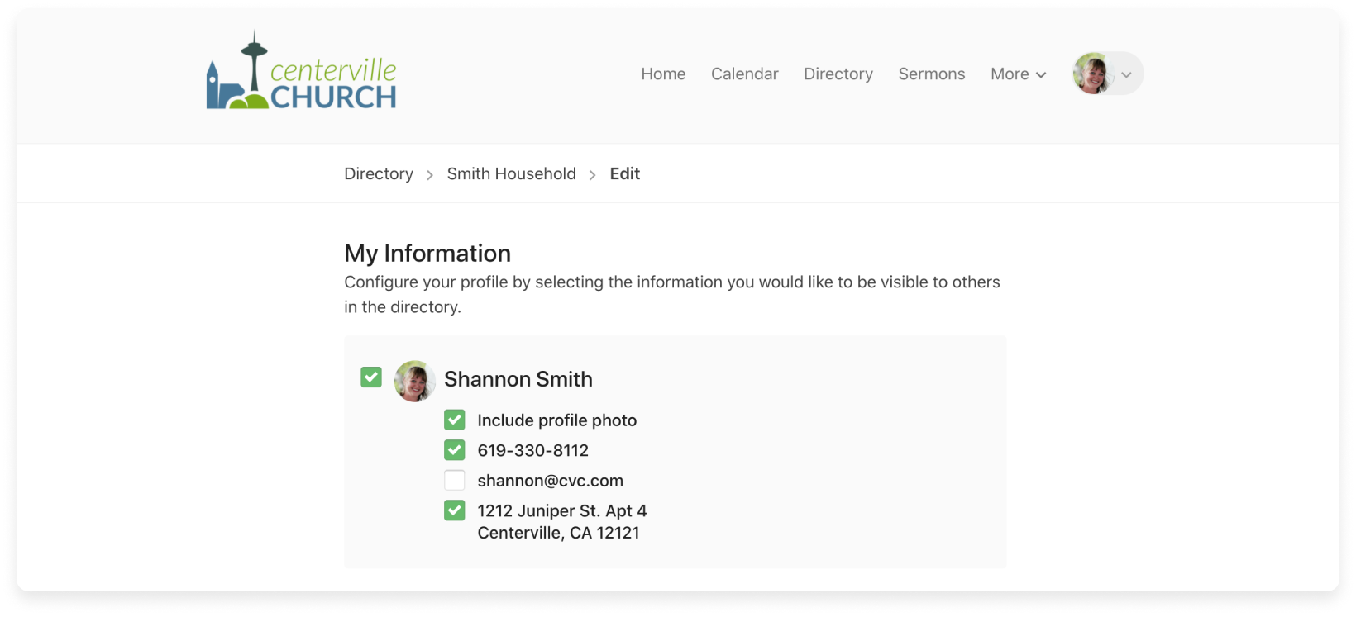Click the chevron after Directory in the breadcrumb
Image resolution: width=1356 pixels, height=617 pixels.
[x=430, y=175]
